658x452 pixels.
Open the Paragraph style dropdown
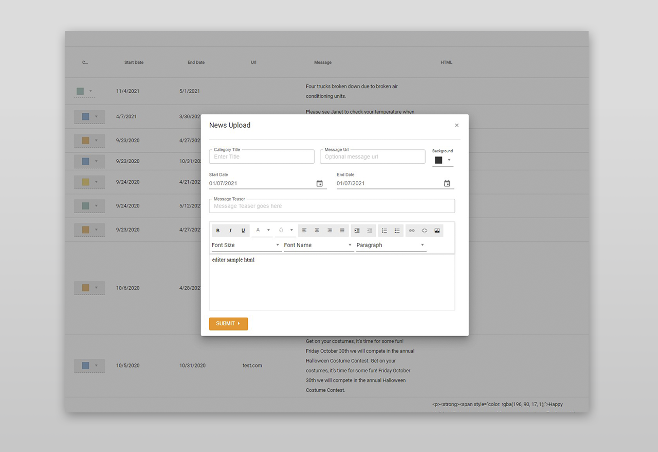coord(391,245)
